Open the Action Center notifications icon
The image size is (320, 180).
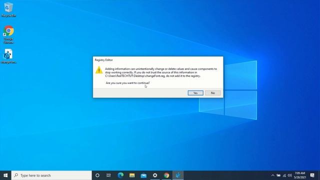click(312, 175)
